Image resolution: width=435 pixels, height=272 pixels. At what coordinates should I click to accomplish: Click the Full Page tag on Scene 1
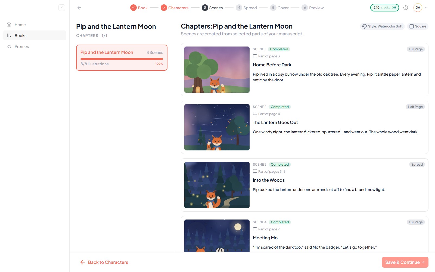click(416, 49)
